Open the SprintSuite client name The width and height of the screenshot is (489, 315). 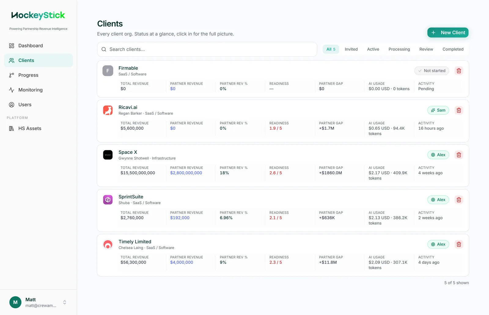(131, 197)
